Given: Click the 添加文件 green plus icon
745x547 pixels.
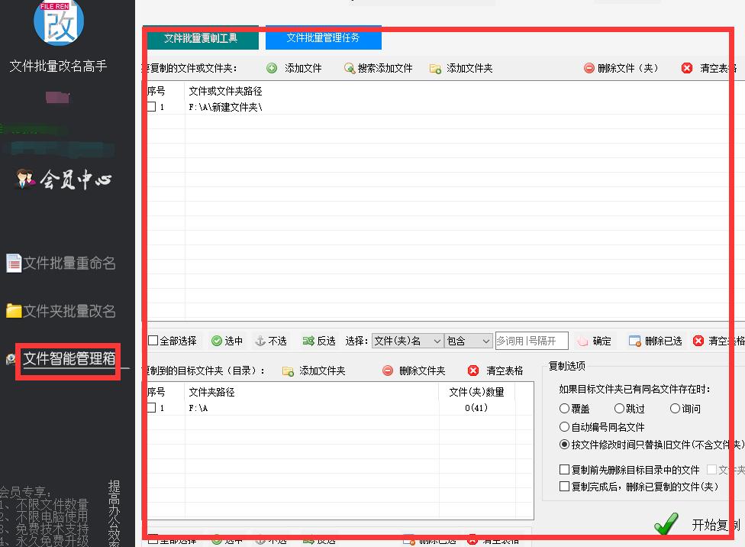Looking at the screenshot, I should (271, 67).
